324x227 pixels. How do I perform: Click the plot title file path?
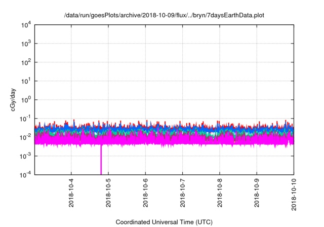tap(164, 15)
